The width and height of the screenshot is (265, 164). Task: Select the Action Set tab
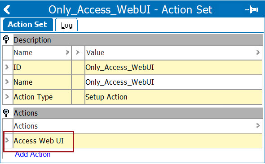point(28,25)
